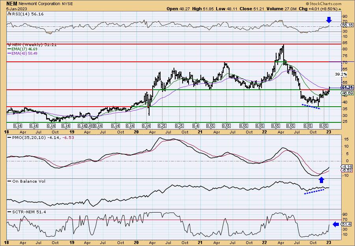Click the Open 48.27 value
Image resolution: width=355 pixels, height=246 pixels.
tap(178, 9)
